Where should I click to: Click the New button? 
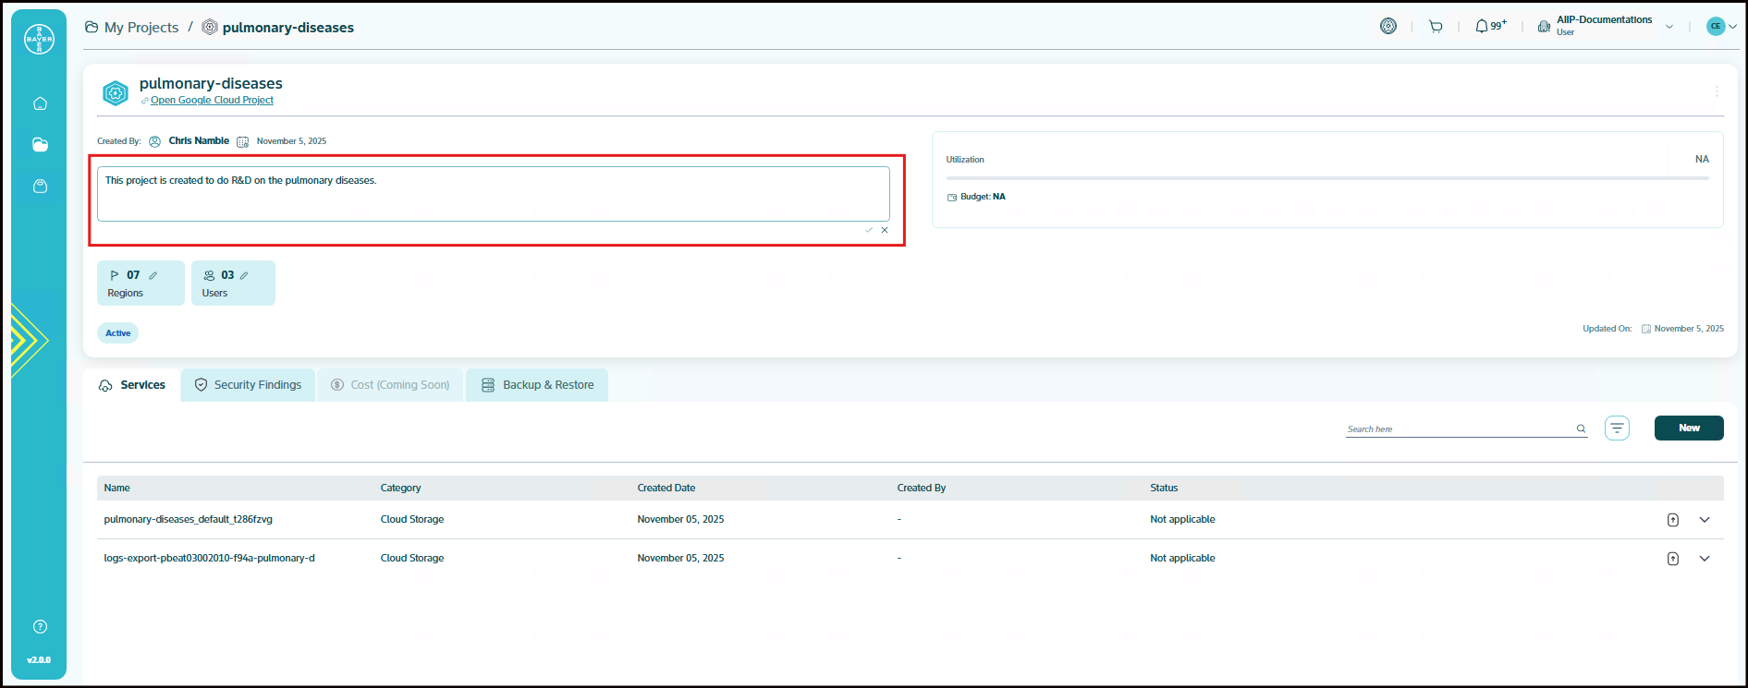pyautogui.click(x=1688, y=428)
